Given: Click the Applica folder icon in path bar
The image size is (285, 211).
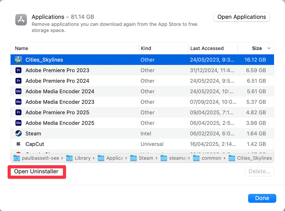Looking at the screenshot, I should pyautogui.click(x=101, y=158).
